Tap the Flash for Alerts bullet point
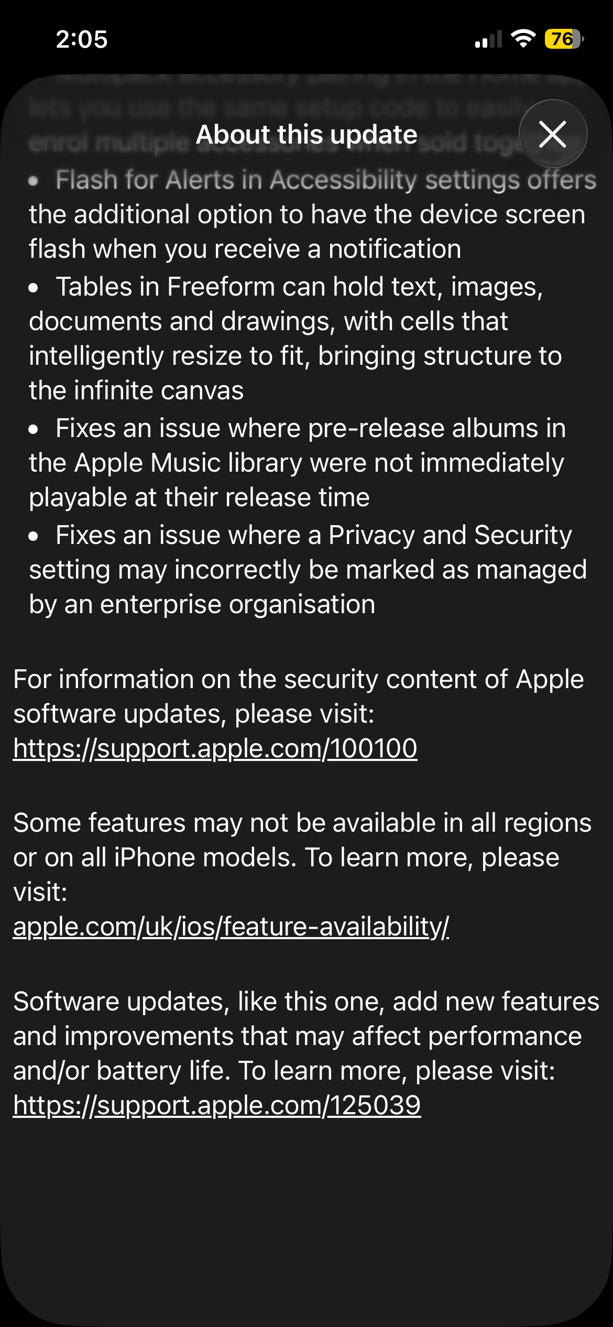Viewport: 613px width, 1327px height. click(x=312, y=214)
